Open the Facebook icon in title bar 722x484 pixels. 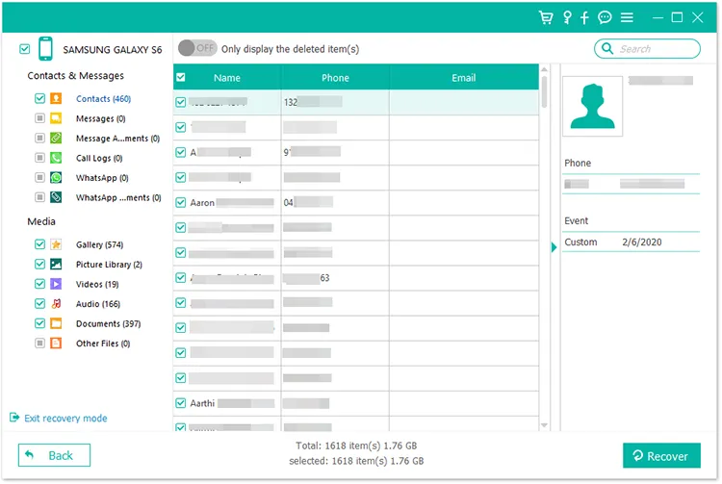(584, 17)
